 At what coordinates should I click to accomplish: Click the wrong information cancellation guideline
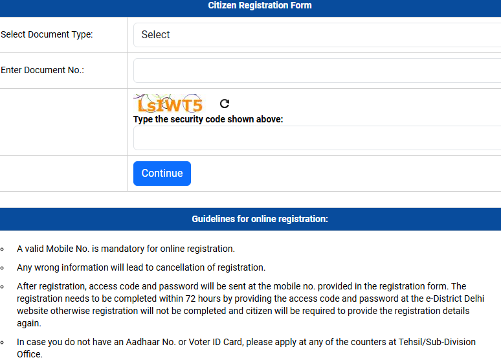click(x=141, y=267)
